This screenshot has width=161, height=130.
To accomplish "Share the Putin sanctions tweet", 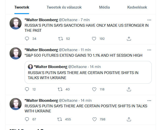I will [x=129, y=39].
